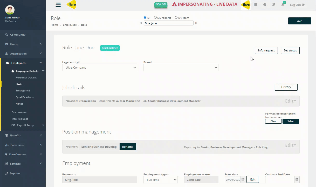Screen dimensions: 316x187
Task: Open Personal Details in the sidebar
Action: point(26,78)
